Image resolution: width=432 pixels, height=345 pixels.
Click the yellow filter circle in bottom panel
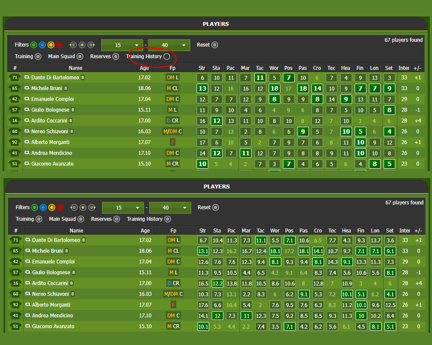(x=51, y=207)
